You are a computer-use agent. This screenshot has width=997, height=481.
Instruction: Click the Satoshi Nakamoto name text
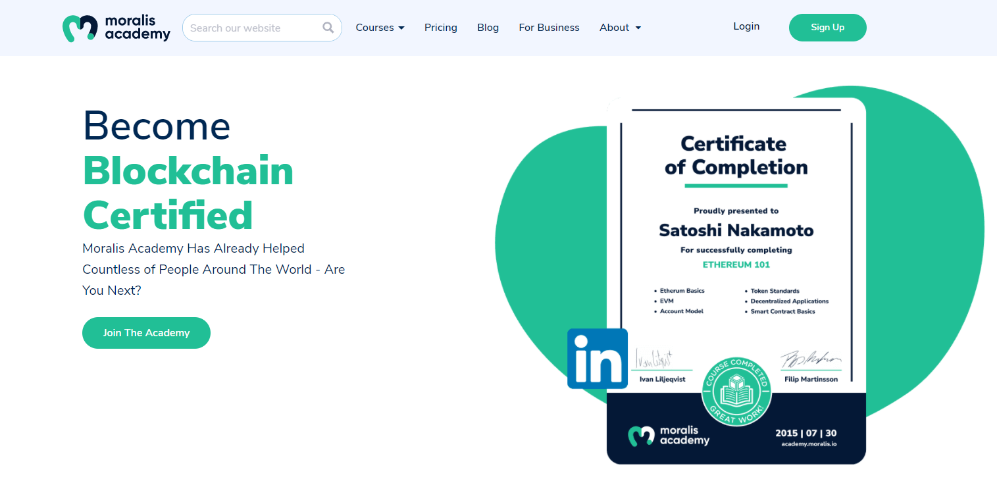(x=736, y=230)
